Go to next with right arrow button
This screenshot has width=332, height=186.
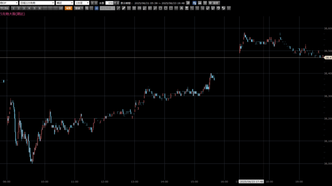[x=96, y=3]
